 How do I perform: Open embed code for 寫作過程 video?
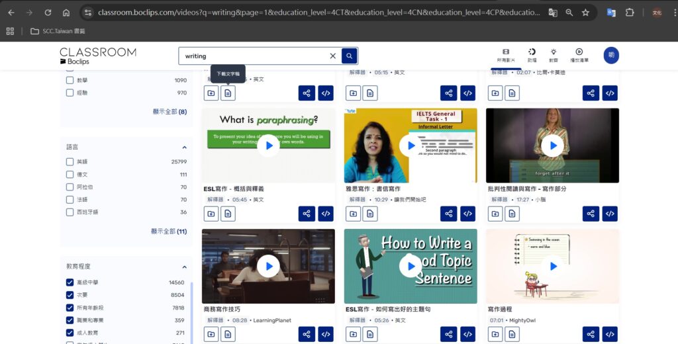coord(610,335)
